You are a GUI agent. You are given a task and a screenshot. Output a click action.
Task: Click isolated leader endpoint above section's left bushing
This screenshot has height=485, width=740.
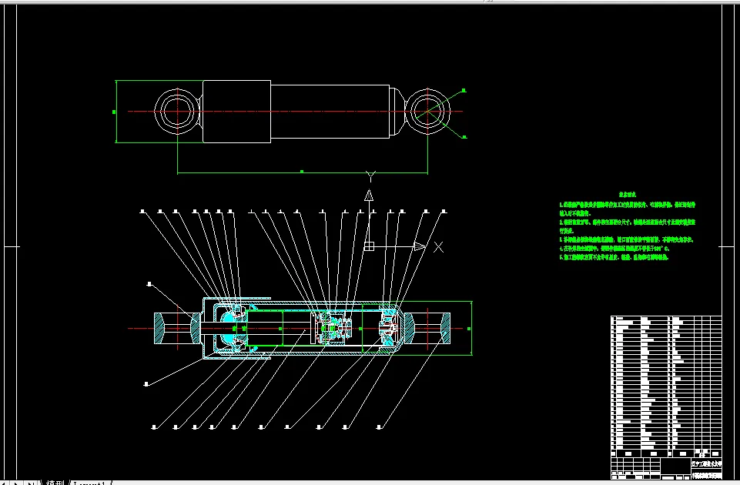pos(149,284)
